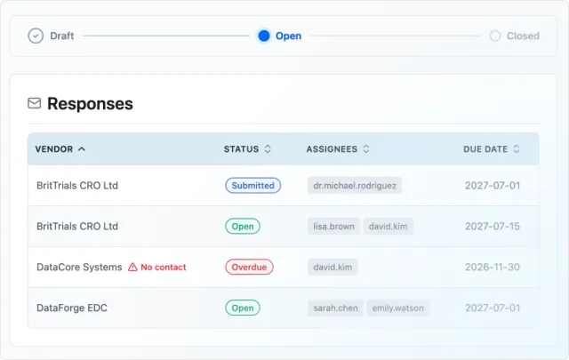Viewport: 569px width, 360px height.
Task: Open the DataForge EDC vendor row
Action: point(283,308)
